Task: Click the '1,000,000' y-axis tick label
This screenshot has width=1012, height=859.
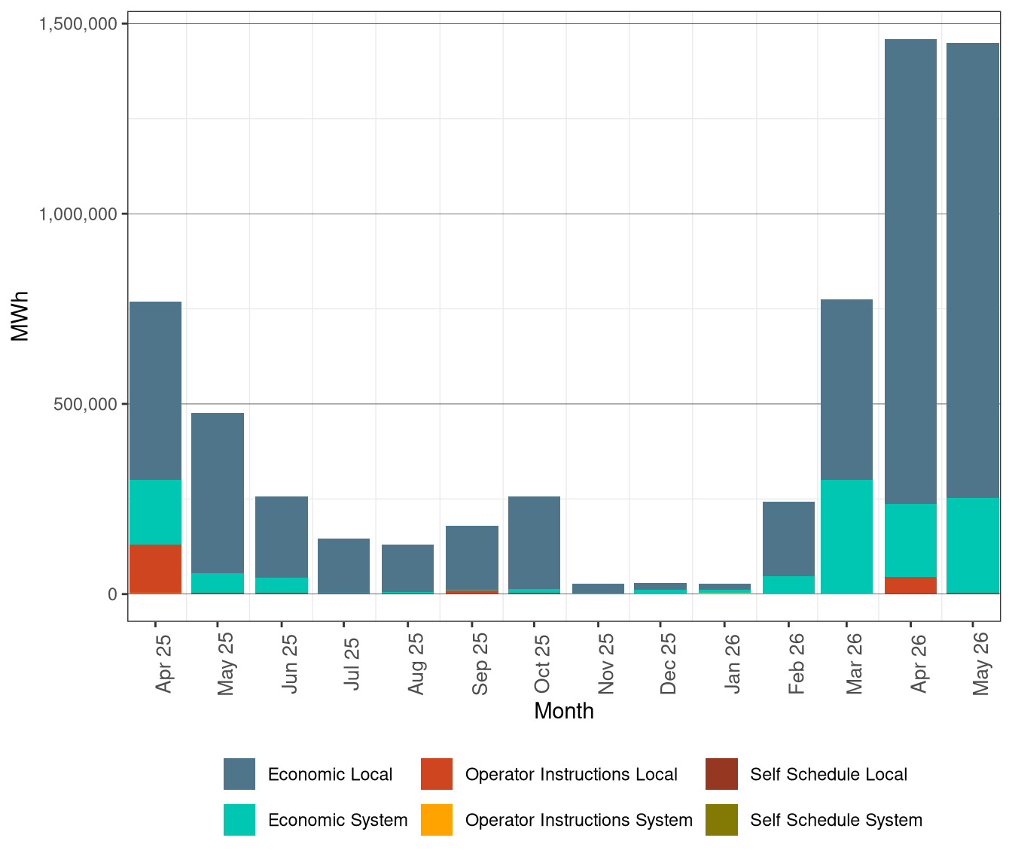Action: (78, 214)
